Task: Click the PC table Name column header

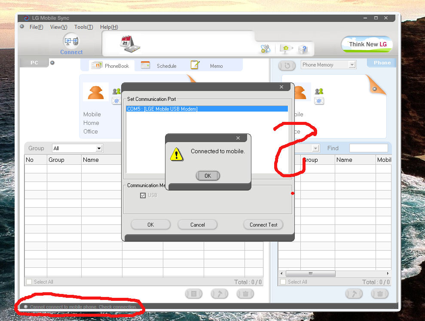Action: pos(102,160)
